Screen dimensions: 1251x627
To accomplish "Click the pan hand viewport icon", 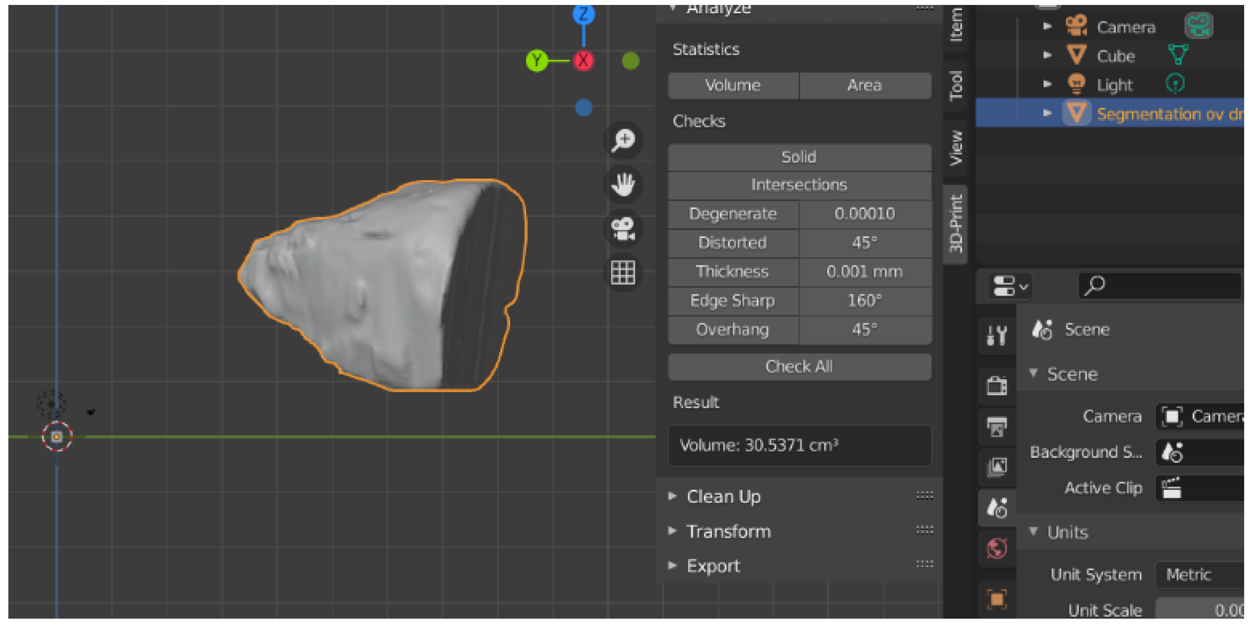I will click(x=623, y=185).
